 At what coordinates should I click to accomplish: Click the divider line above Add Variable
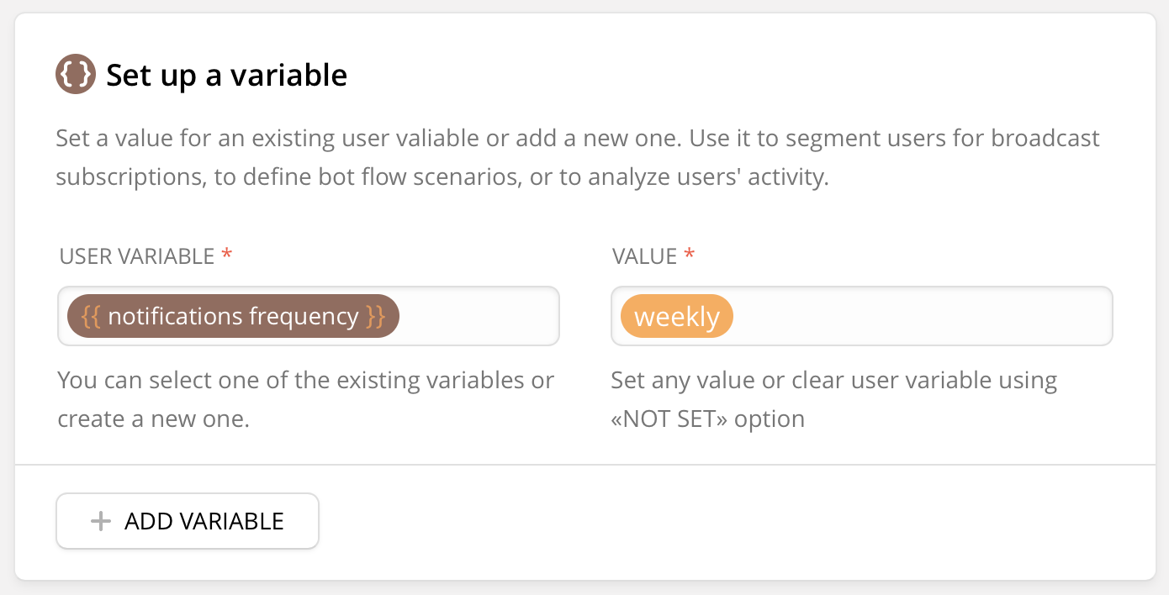click(585, 465)
